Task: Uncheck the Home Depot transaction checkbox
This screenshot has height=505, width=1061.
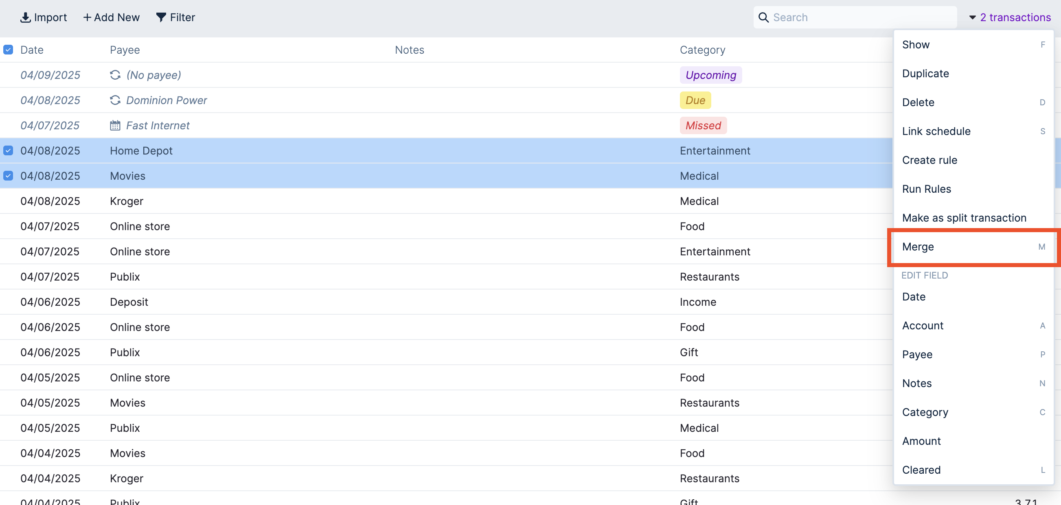Action: click(x=8, y=150)
